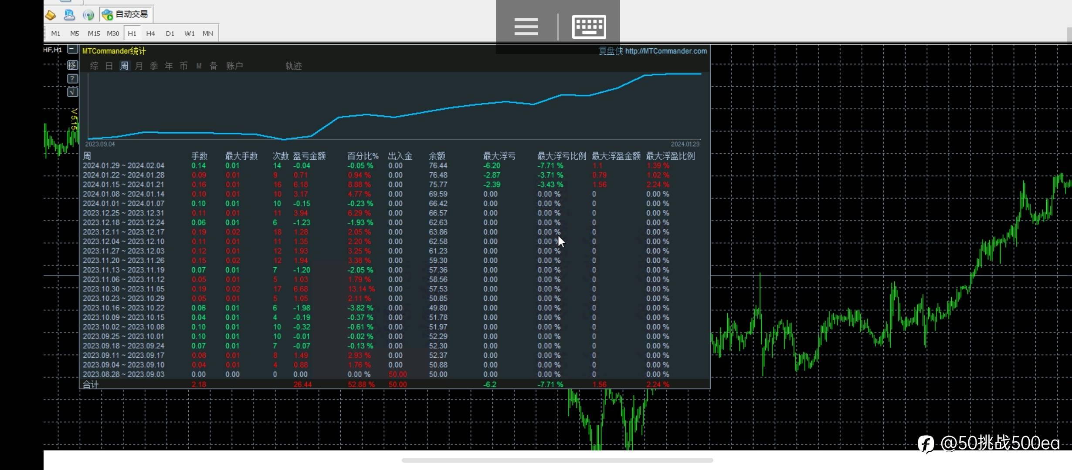Show the on-screen keyboard icon
Viewport: 1072px width, 470px height.
click(x=589, y=27)
